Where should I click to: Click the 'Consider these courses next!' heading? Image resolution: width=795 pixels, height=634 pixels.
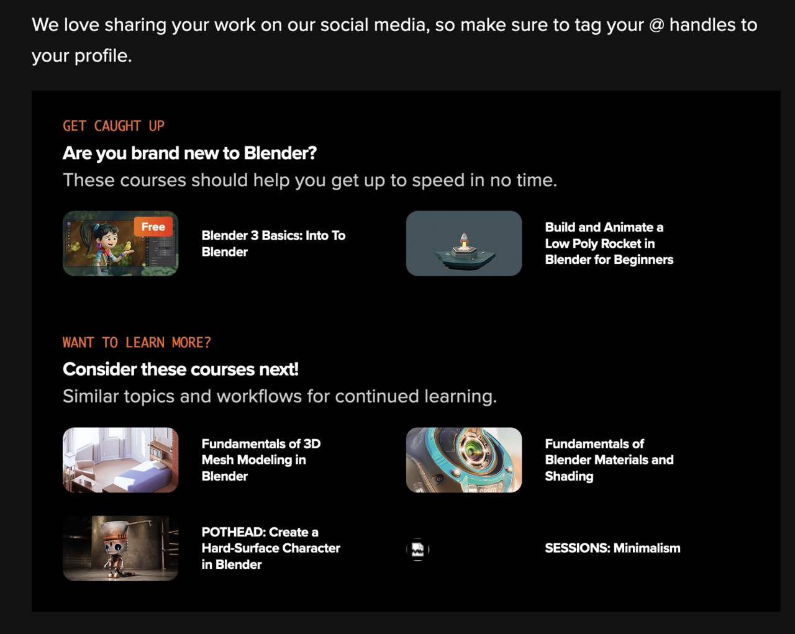point(181,369)
